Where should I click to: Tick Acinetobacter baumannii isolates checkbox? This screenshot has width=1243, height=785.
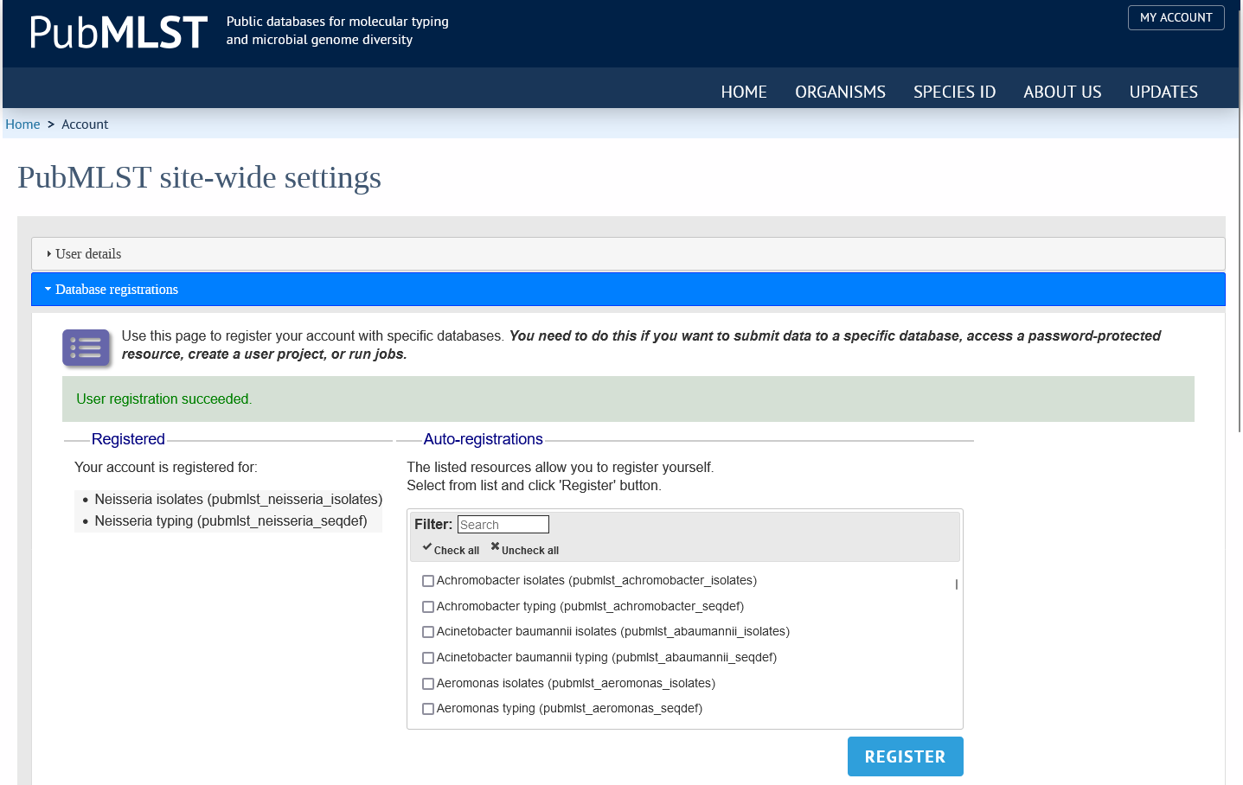(x=428, y=632)
